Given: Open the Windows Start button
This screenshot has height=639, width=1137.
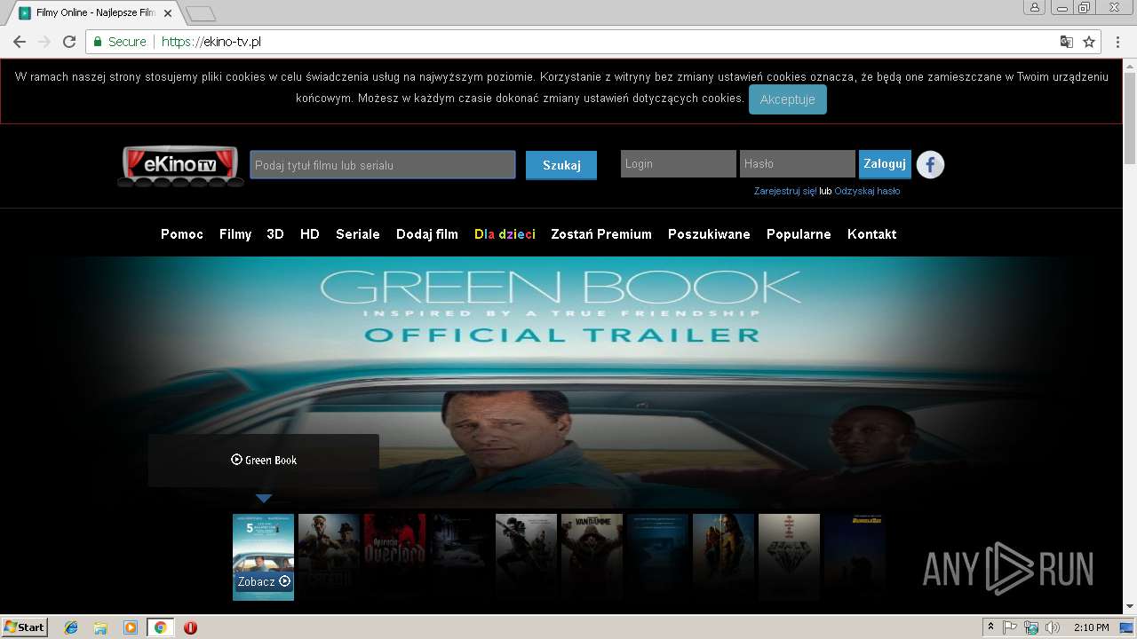Looking at the screenshot, I should [24, 627].
